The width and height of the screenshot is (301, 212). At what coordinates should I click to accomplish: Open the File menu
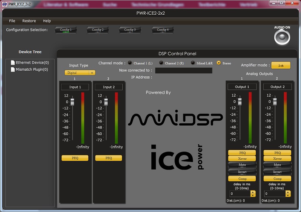(x=12, y=21)
